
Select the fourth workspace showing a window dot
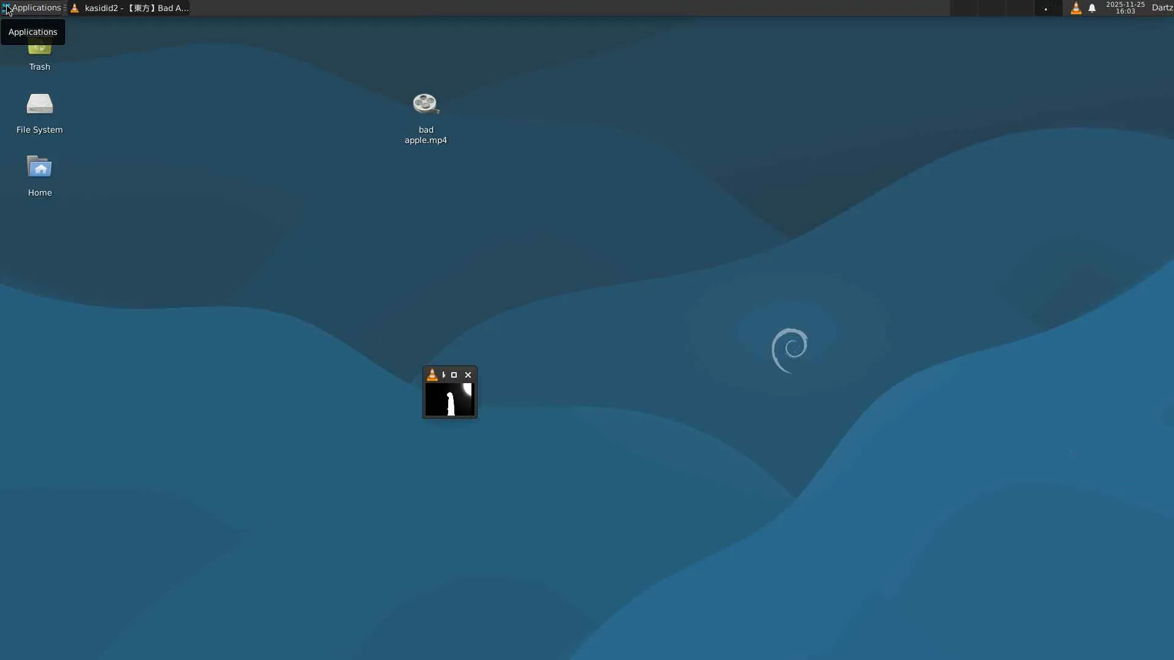[x=1048, y=8]
